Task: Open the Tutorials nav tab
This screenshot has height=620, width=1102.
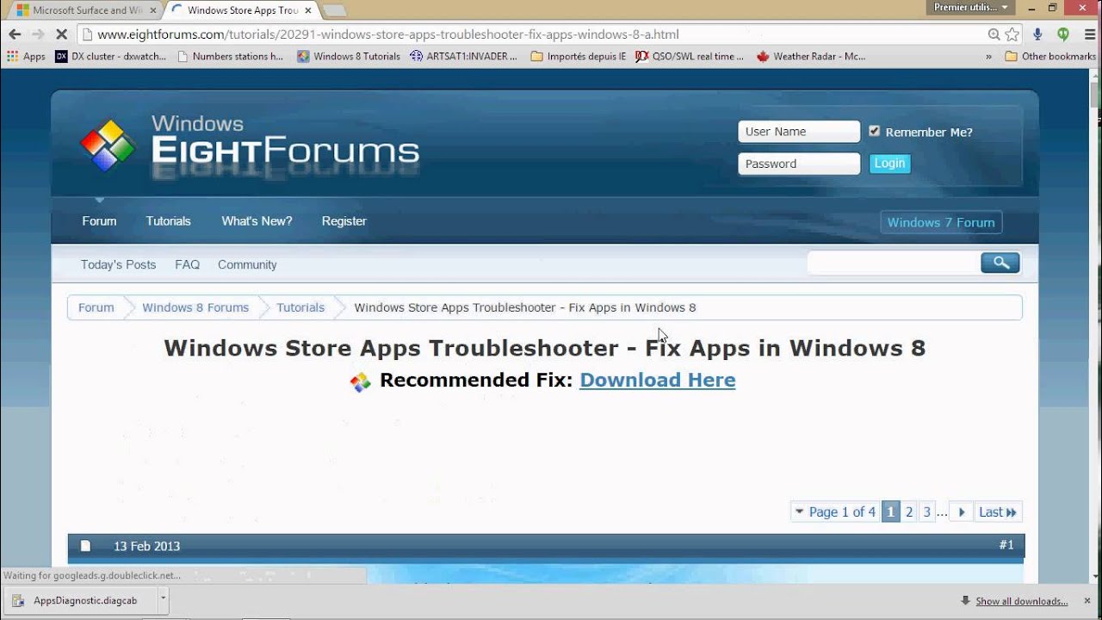Action: (x=168, y=221)
